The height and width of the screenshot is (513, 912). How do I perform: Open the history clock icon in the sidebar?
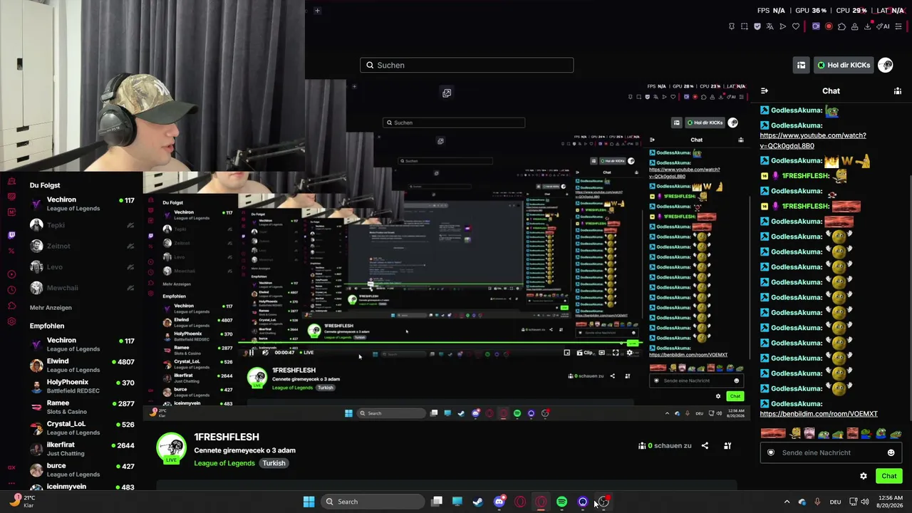11,290
